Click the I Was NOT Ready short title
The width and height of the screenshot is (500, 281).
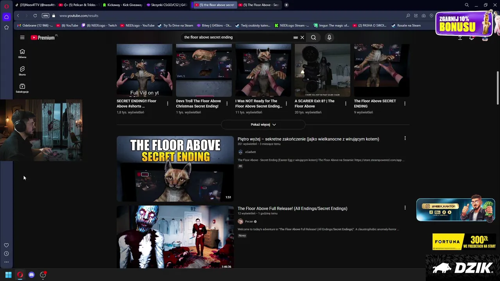[x=259, y=103]
